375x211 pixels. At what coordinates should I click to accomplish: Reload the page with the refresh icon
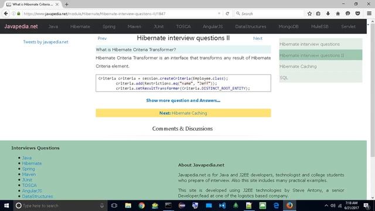(x=227, y=13)
